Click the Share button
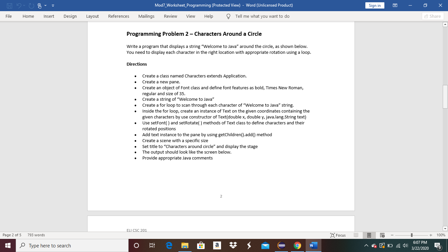This screenshot has width=448, height=252. 432,16
